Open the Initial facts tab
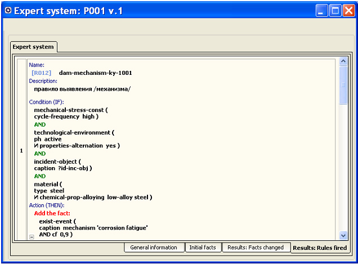 [203, 247]
